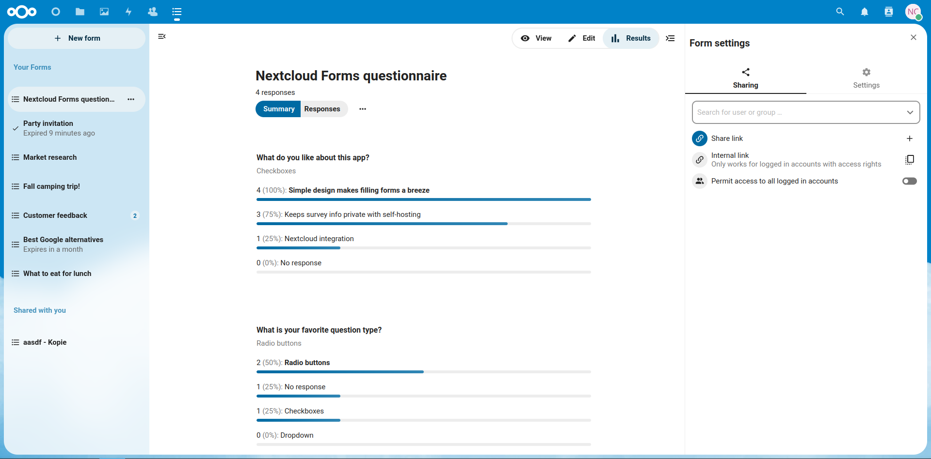The height and width of the screenshot is (459, 931).
Task: Click the Share link chain icon
Action: click(700, 138)
